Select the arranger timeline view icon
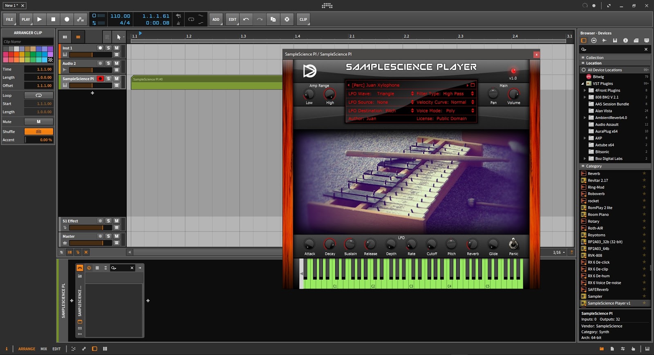The height and width of the screenshot is (355, 654). pyautogui.click(x=78, y=37)
